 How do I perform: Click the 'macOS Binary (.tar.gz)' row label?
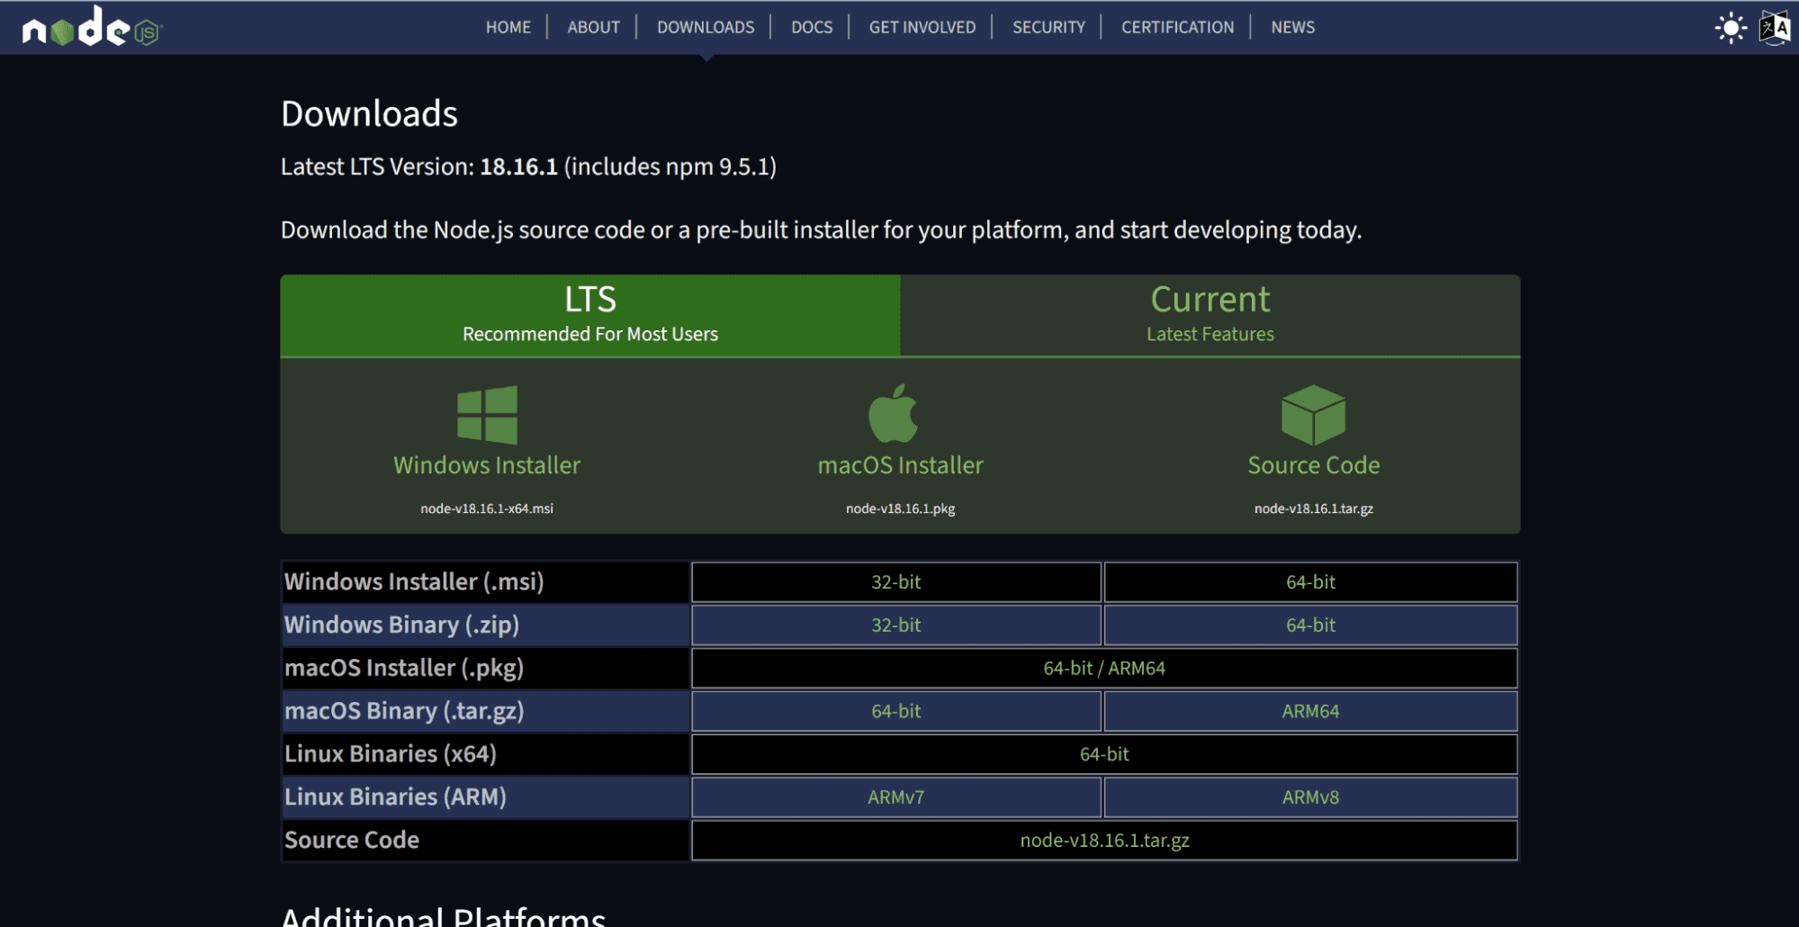pos(404,711)
